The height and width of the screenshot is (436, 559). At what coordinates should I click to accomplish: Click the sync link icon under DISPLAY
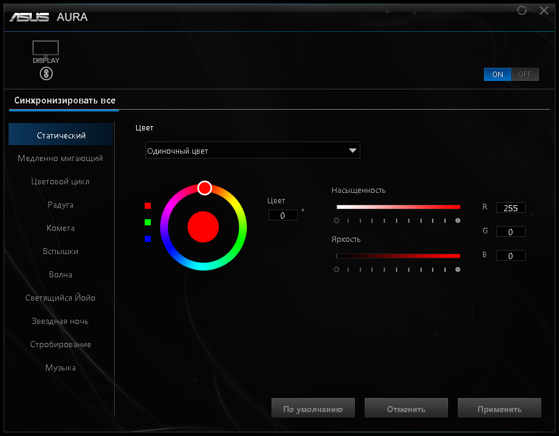coord(46,73)
